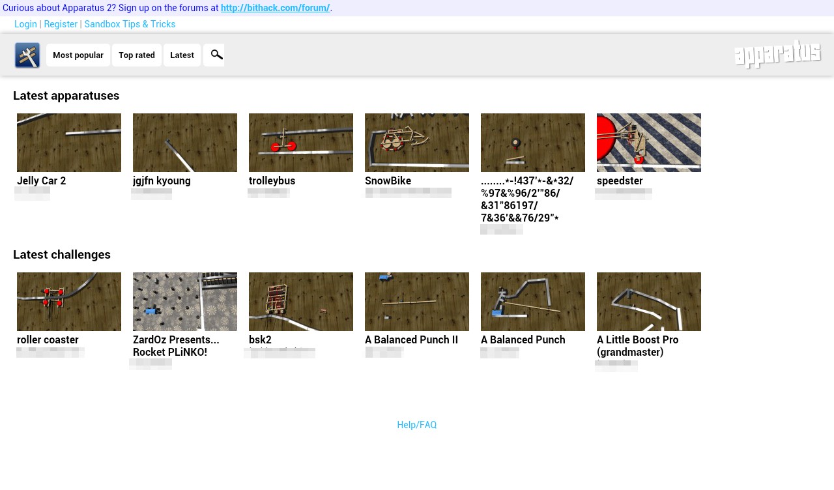
Task: Switch to the Top rated tab
Action: [137, 55]
